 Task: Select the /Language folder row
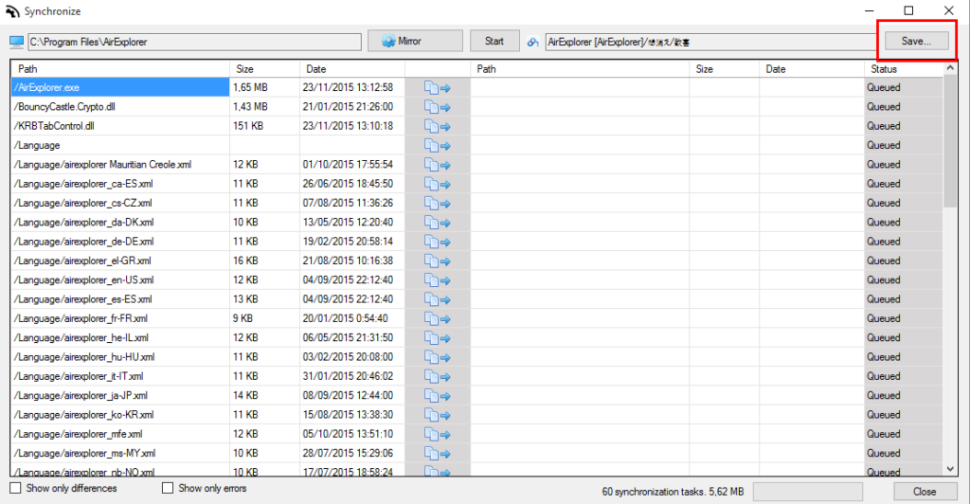(120, 145)
